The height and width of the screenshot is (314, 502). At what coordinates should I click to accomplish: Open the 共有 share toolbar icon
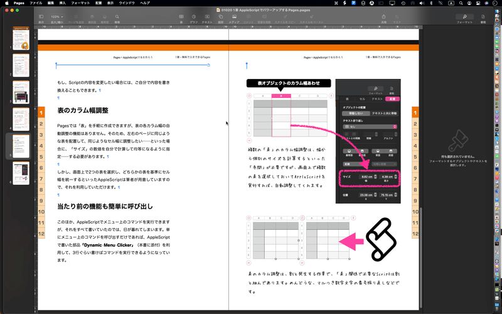(383, 17)
